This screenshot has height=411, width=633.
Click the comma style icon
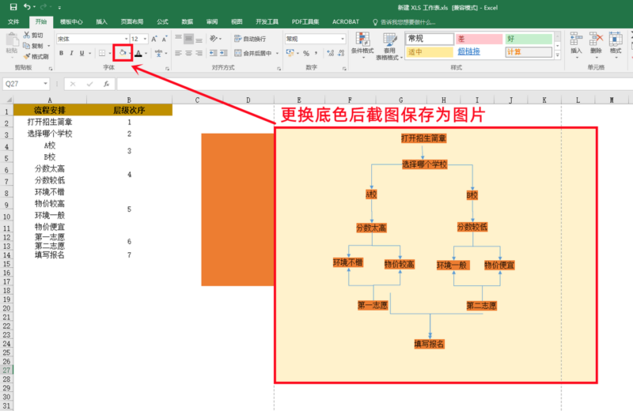(x=316, y=53)
